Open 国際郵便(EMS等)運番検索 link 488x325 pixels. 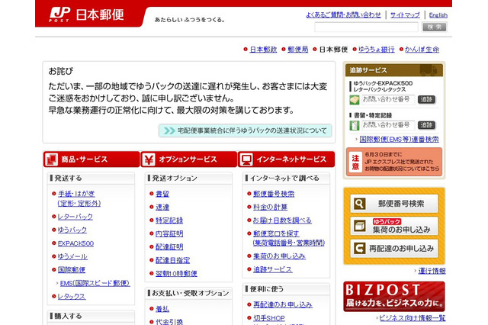(399, 139)
